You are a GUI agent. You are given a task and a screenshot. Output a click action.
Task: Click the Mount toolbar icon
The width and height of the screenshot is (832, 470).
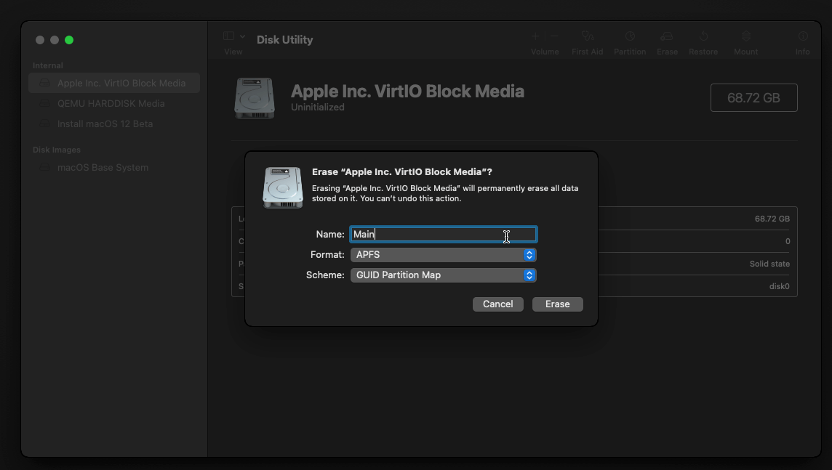746,36
